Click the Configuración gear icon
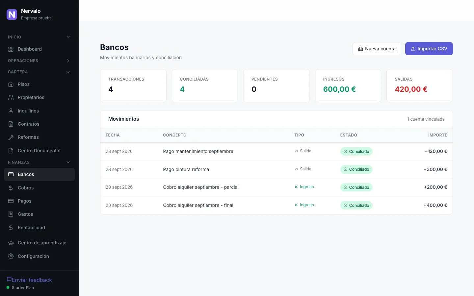This screenshot has width=474, height=296. click(x=11, y=256)
